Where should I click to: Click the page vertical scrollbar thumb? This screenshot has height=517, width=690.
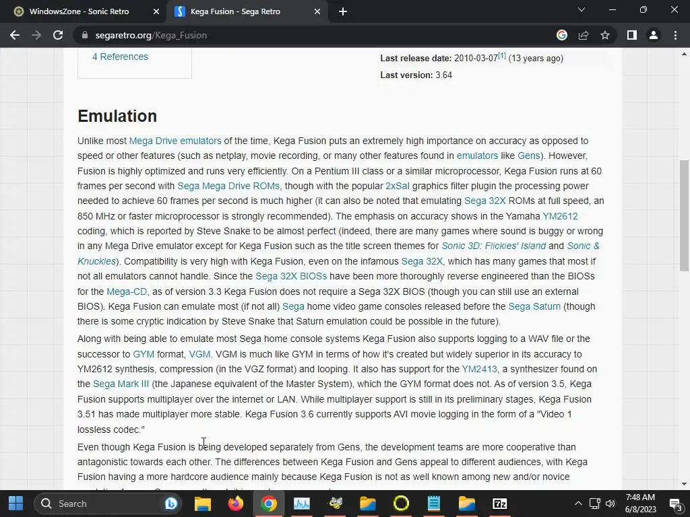(x=684, y=215)
